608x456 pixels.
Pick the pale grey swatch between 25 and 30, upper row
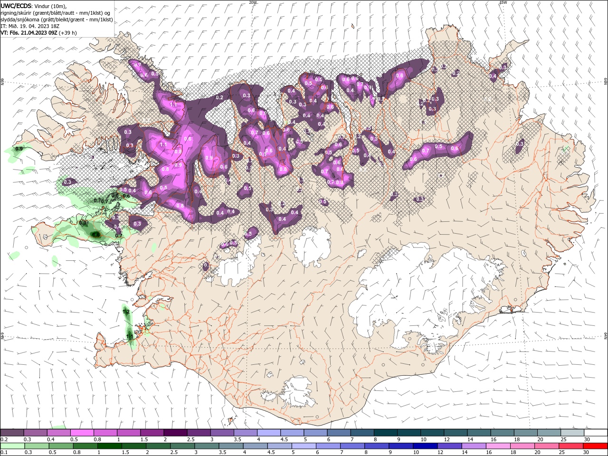pyautogui.click(x=572, y=433)
